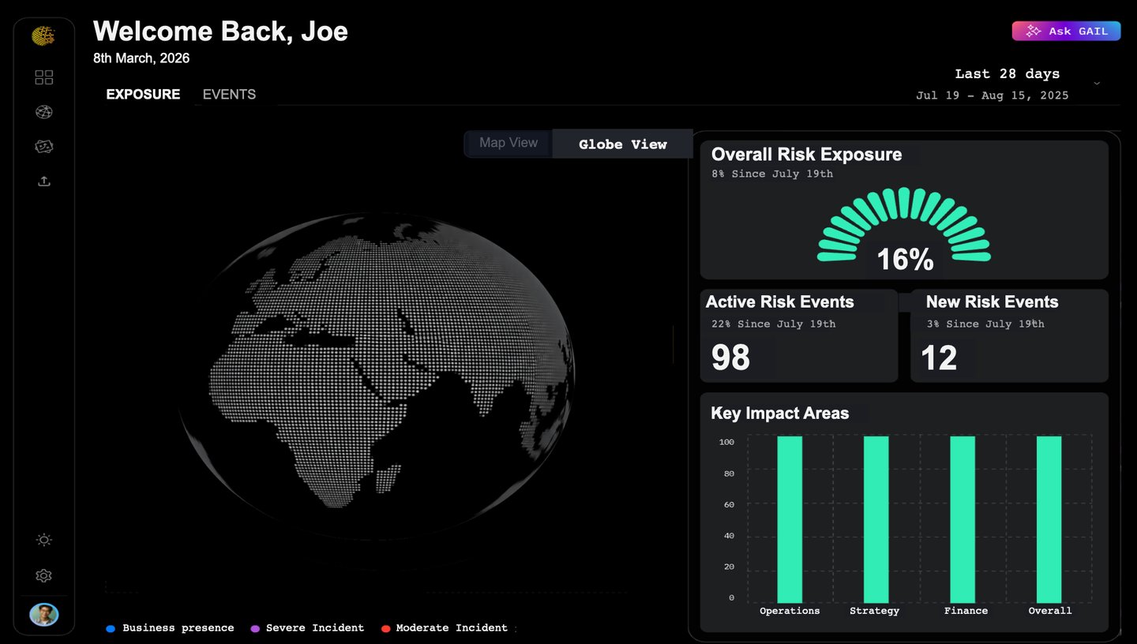1137x644 pixels.
Task: Click the Ask GAIL button label
Action: [1079, 31]
